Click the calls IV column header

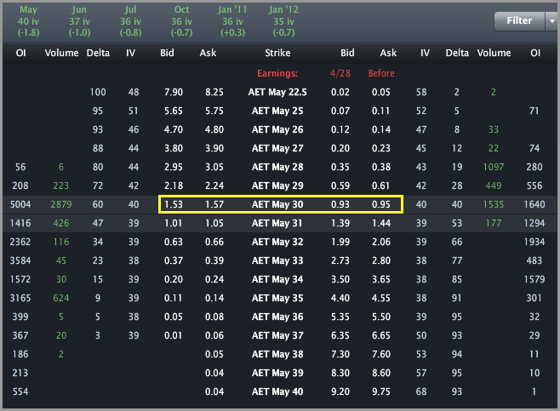130,53
